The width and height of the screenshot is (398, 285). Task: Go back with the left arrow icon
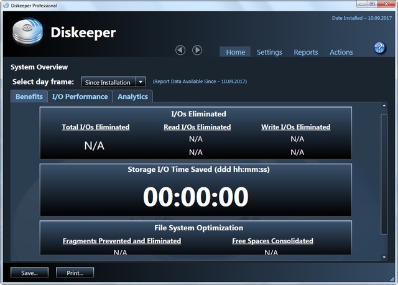coord(180,50)
